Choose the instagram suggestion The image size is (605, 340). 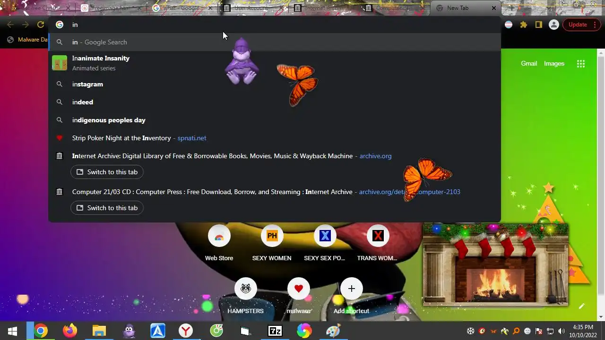point(275,84)
